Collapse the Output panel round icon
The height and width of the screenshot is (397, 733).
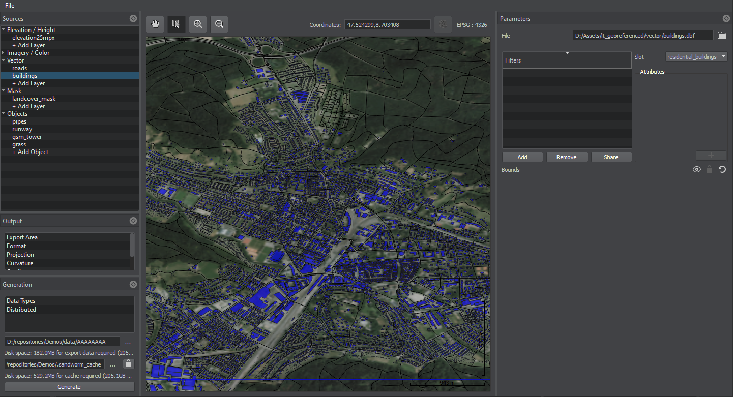pos(133,221)
